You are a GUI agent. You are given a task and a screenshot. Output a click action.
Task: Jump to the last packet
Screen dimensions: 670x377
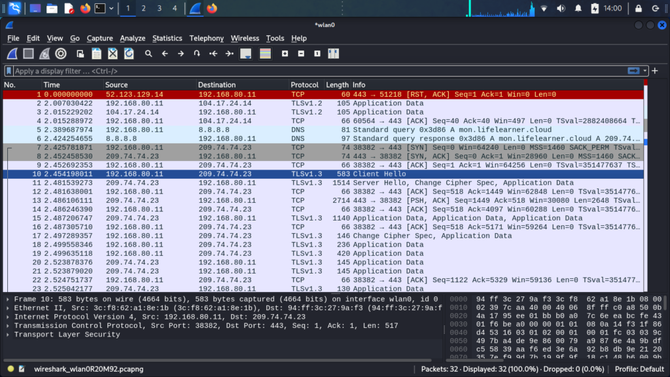click(x=230, y=54)
